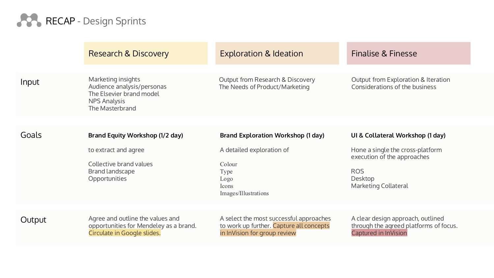The image size is (494, 278).
Task: Select UI & Collateral Workshop heading
Action: (398, 135)
